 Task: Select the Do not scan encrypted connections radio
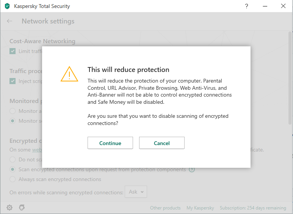(13, 159)
